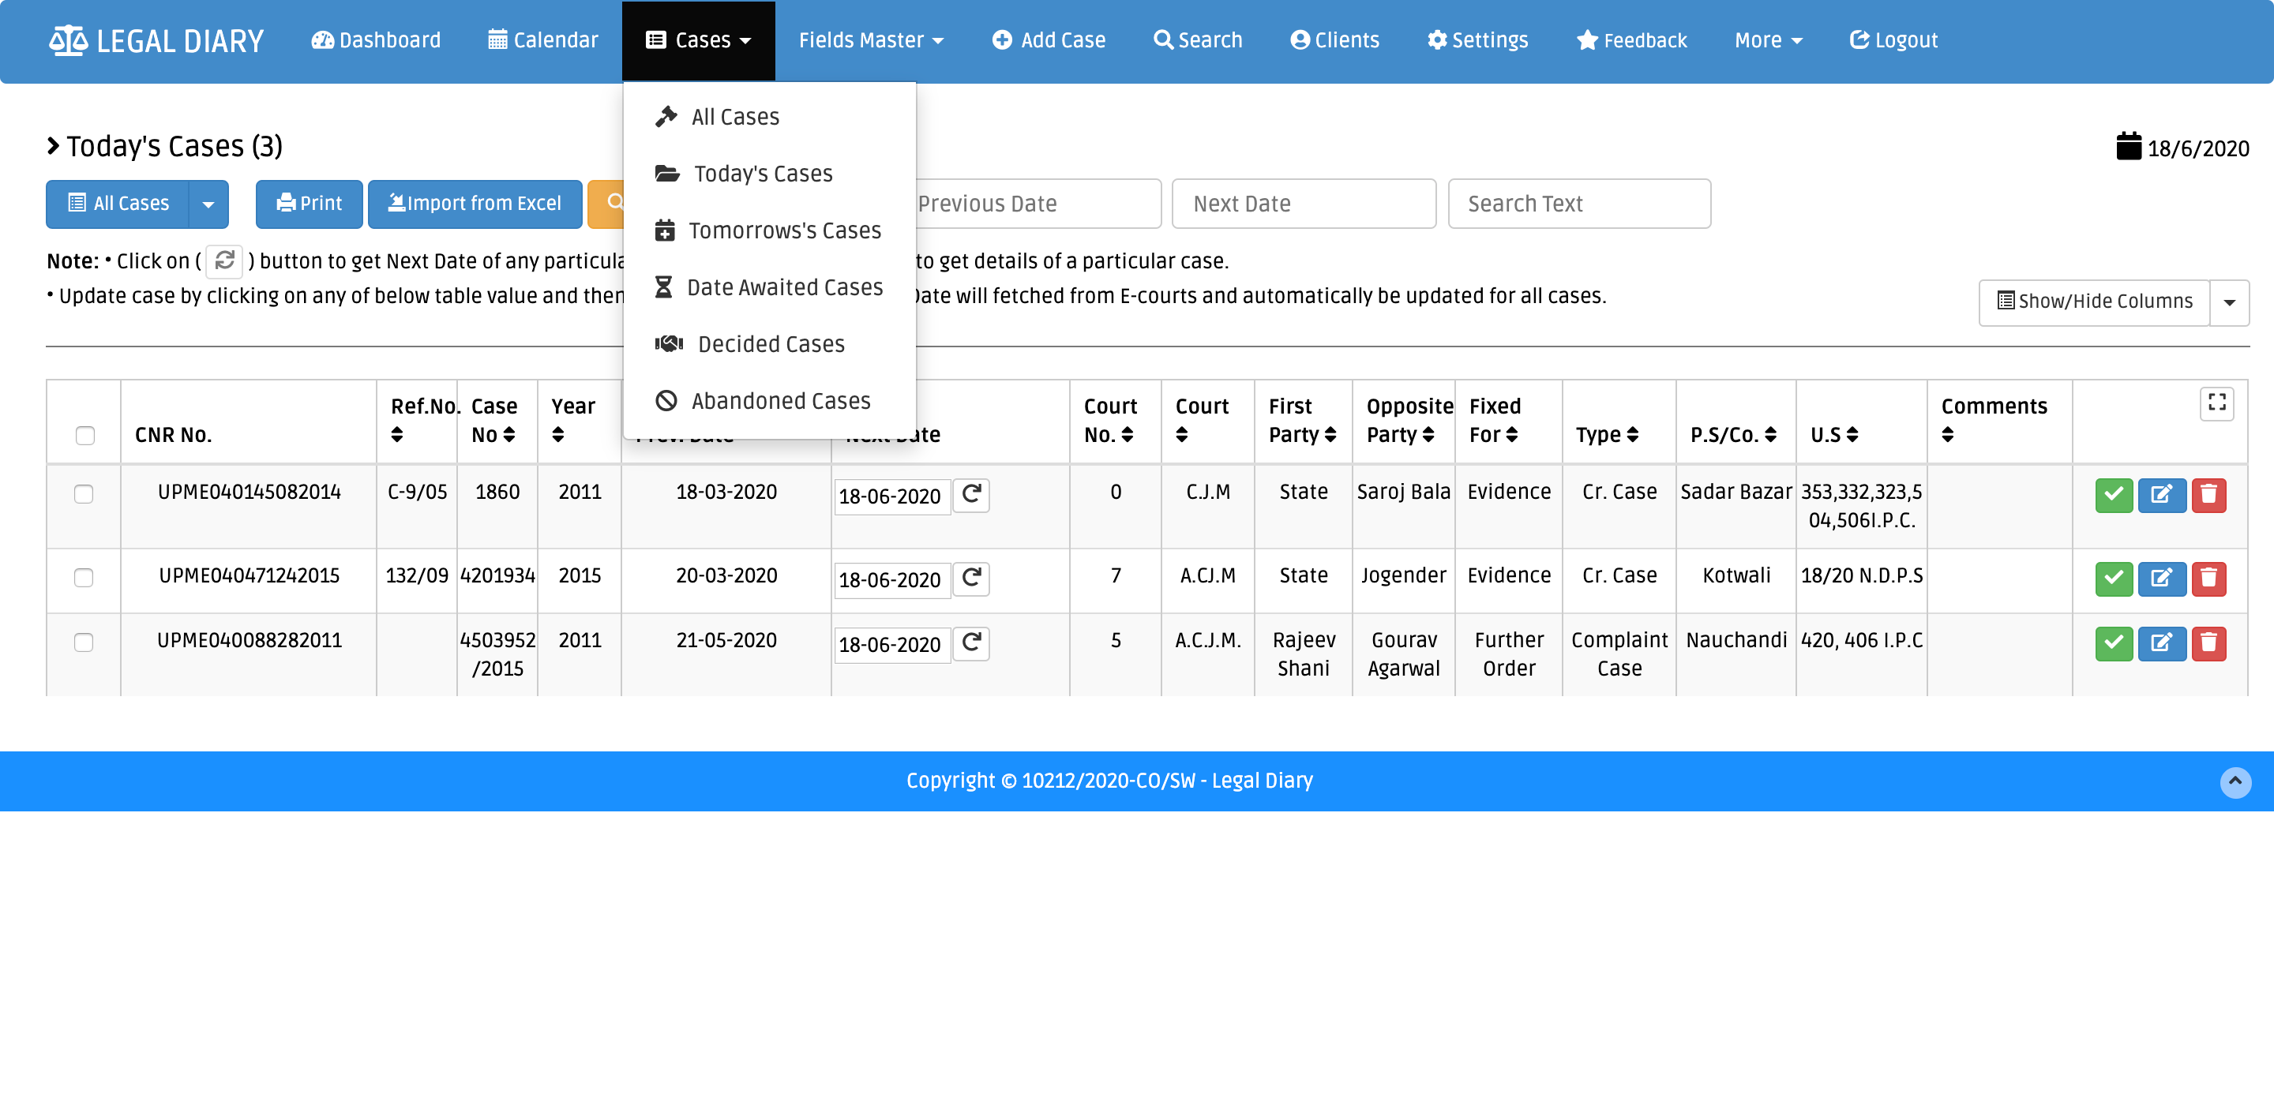
Task: Delete case UPME040088282011
Action: pyautogui.click(x=2208, y=643)
